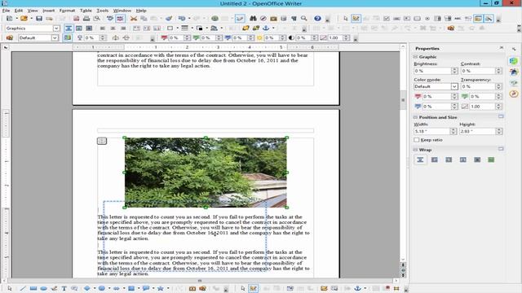Click the Borders icon in the frame toolbar
This screenshot has width=522, height=293.
(170, 28)
